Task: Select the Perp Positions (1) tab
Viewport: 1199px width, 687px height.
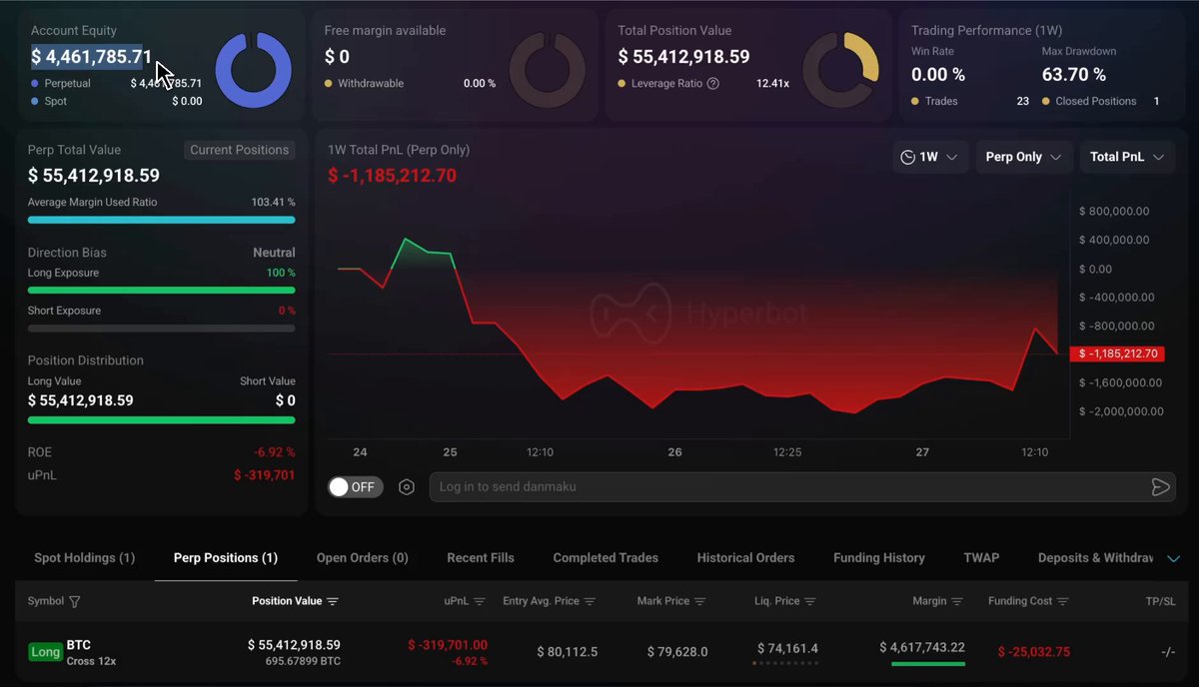Action: (226, 558)
